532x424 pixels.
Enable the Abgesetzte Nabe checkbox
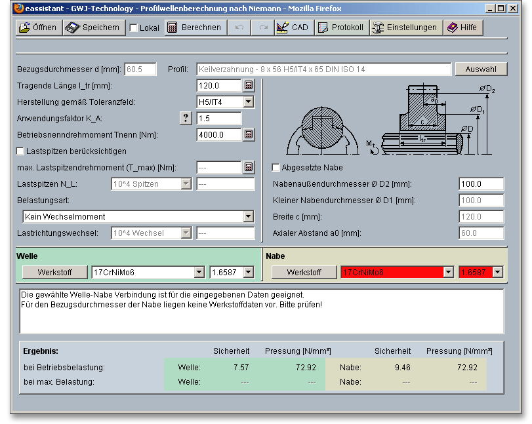tap(276, 167)
